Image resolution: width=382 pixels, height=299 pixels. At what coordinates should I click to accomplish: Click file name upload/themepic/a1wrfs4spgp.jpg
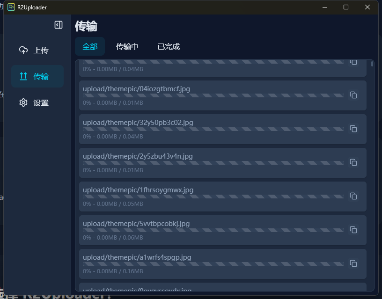(x=137, y=257)
